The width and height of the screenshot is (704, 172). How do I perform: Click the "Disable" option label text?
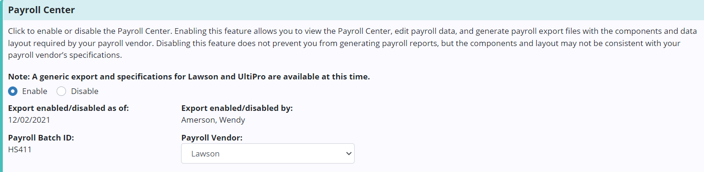(85, 91)
